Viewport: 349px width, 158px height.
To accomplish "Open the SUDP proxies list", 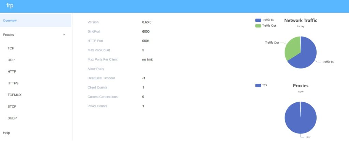I will 12,118.
